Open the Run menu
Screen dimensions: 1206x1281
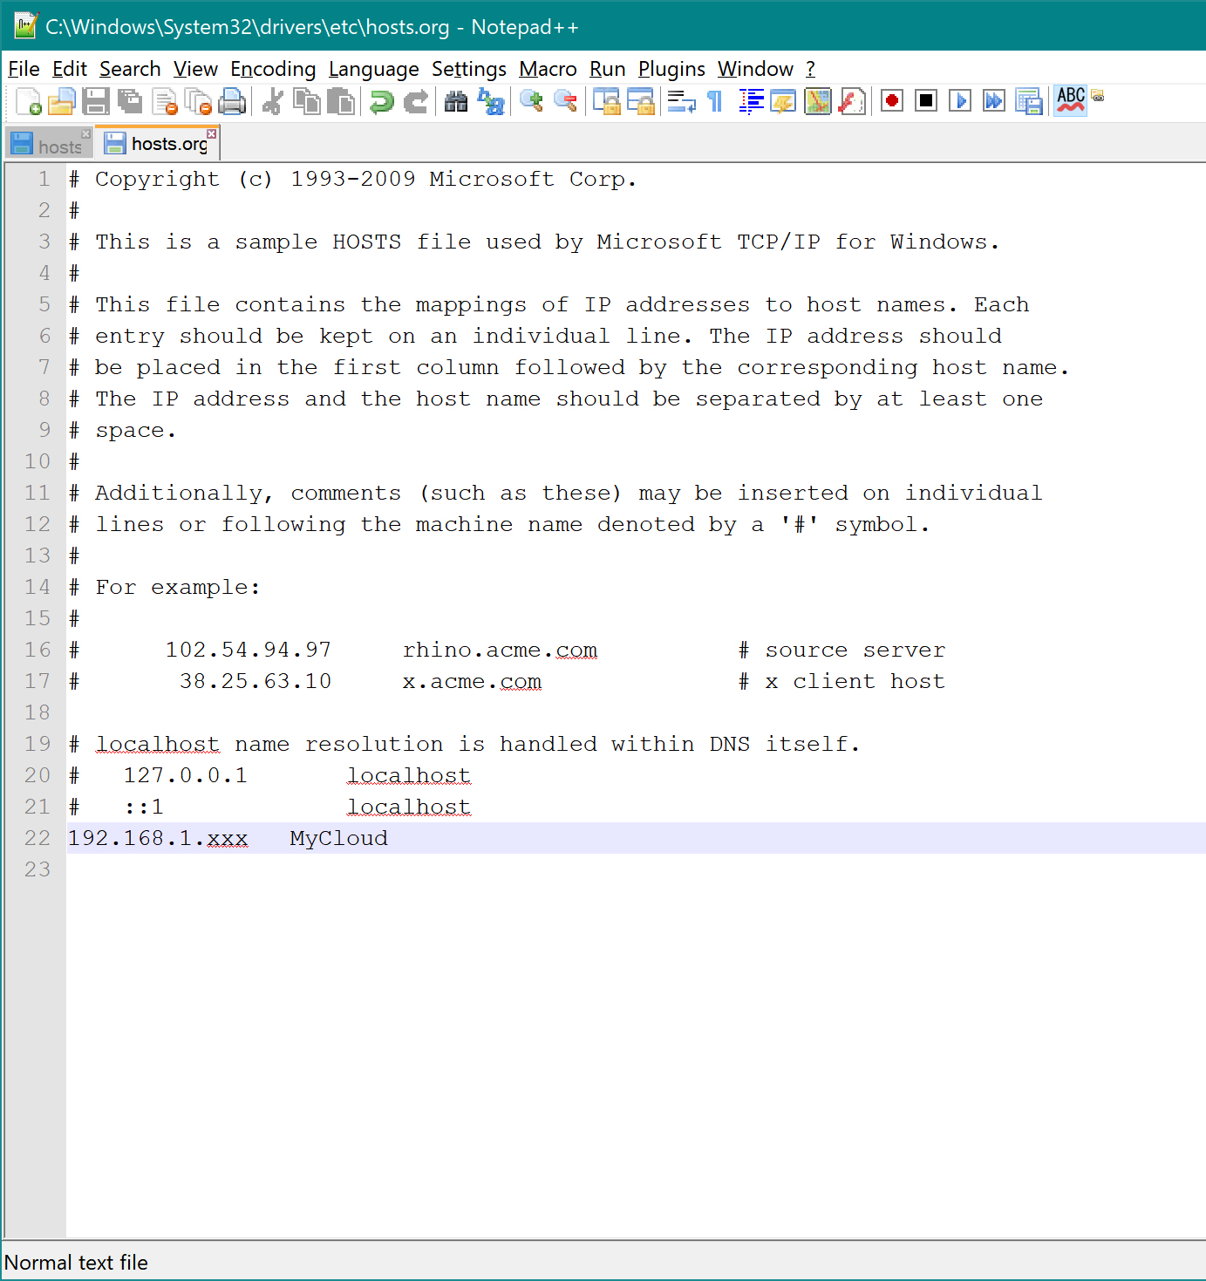tap(608, 69)
